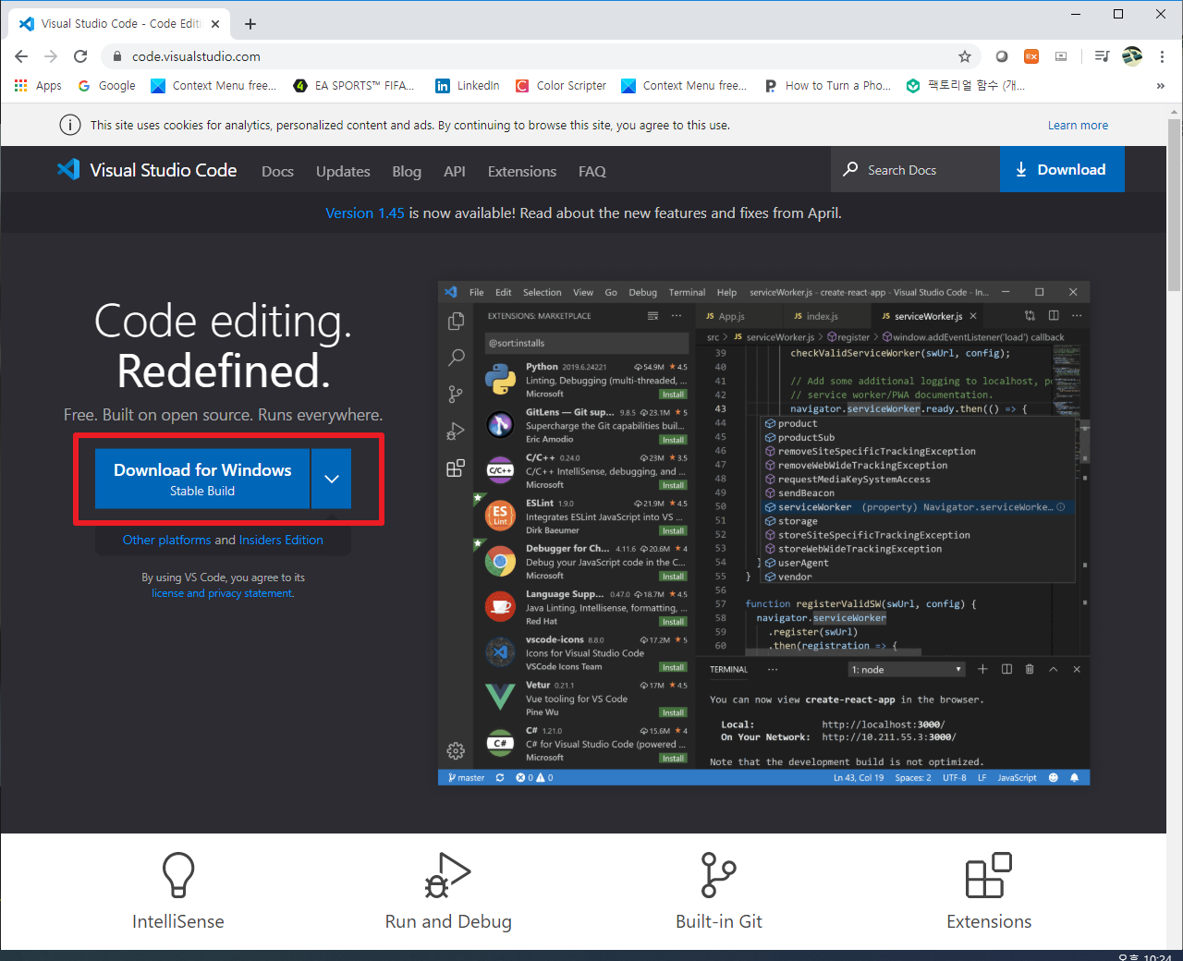
Task: Click the Vetur extension icon
Action: point(500,696)
